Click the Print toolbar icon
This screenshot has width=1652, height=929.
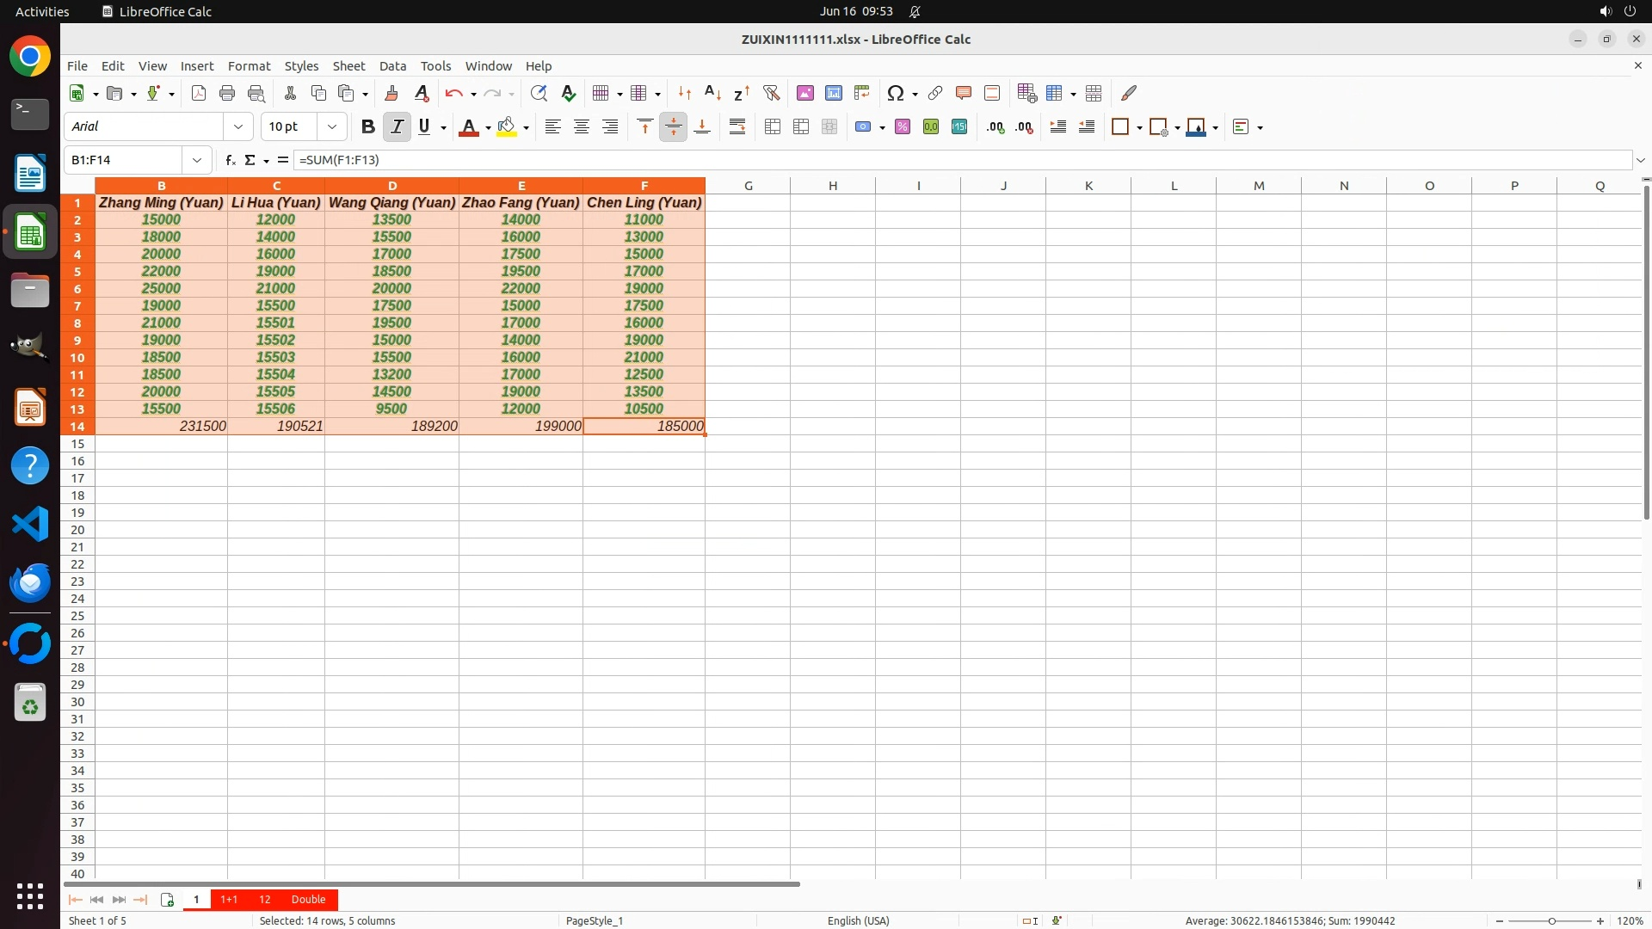pyautogui.click(x=227, y=93)
